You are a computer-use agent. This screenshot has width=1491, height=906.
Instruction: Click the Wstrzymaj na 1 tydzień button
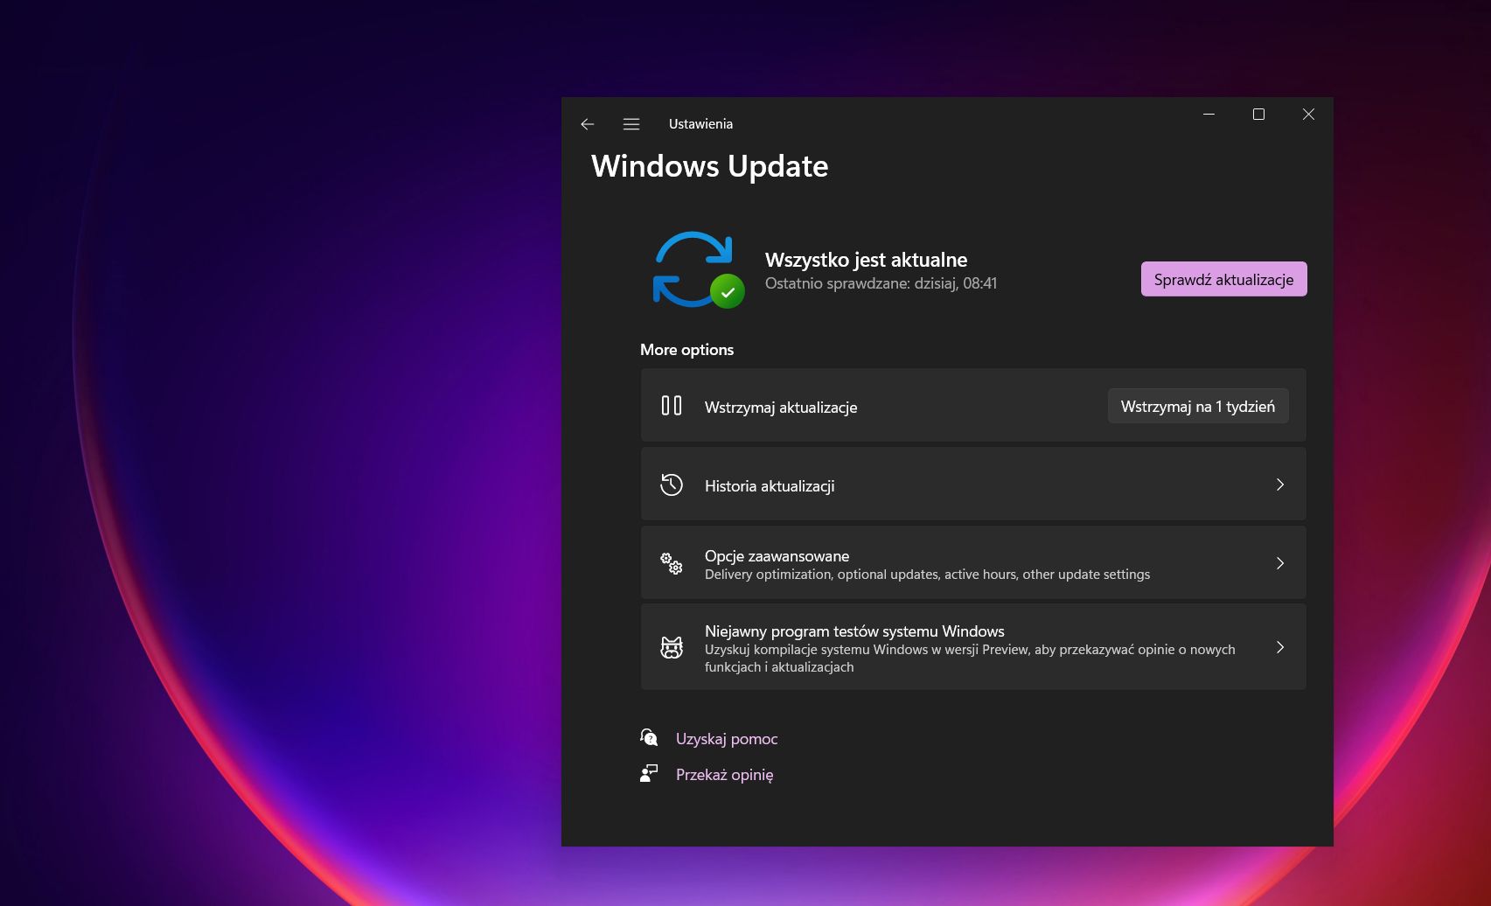pyautogui.click(x=1198, y=406)
